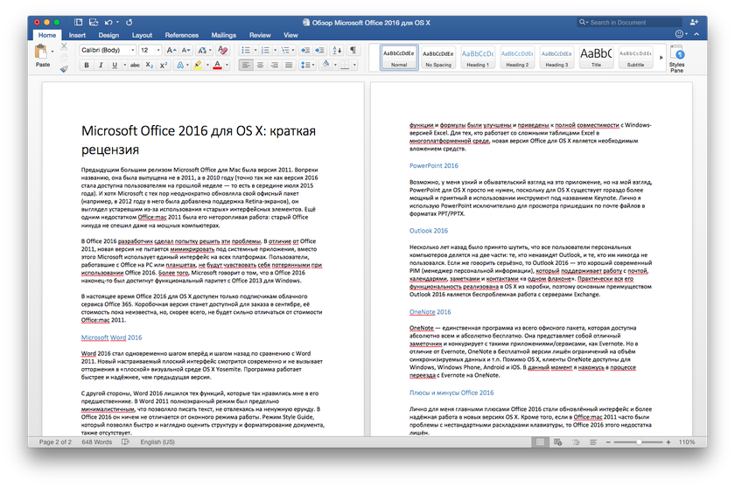Open the Paste options arrow
Screen dimensions: 735x487
[52, 51]
